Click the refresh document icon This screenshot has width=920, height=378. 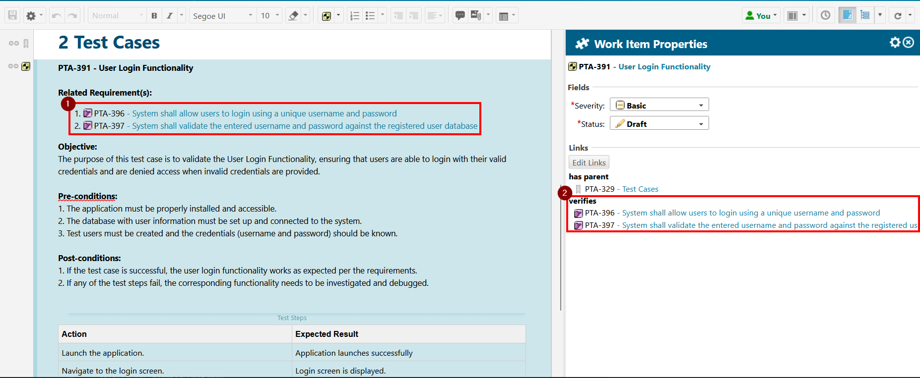coord(898,15)
